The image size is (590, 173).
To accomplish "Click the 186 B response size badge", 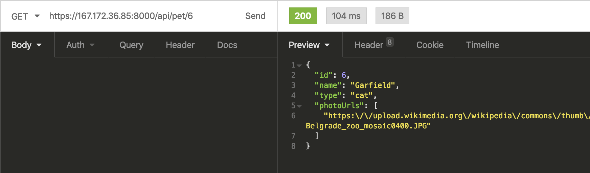I will click(392, 16).
